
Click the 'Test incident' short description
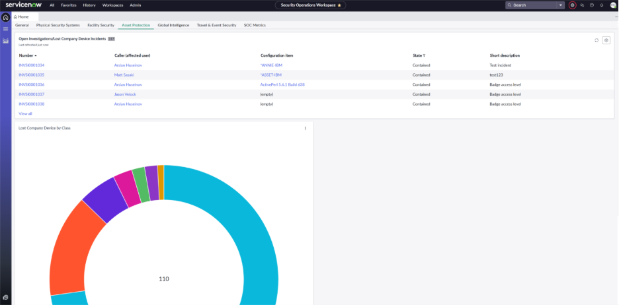tap(500, 65)
